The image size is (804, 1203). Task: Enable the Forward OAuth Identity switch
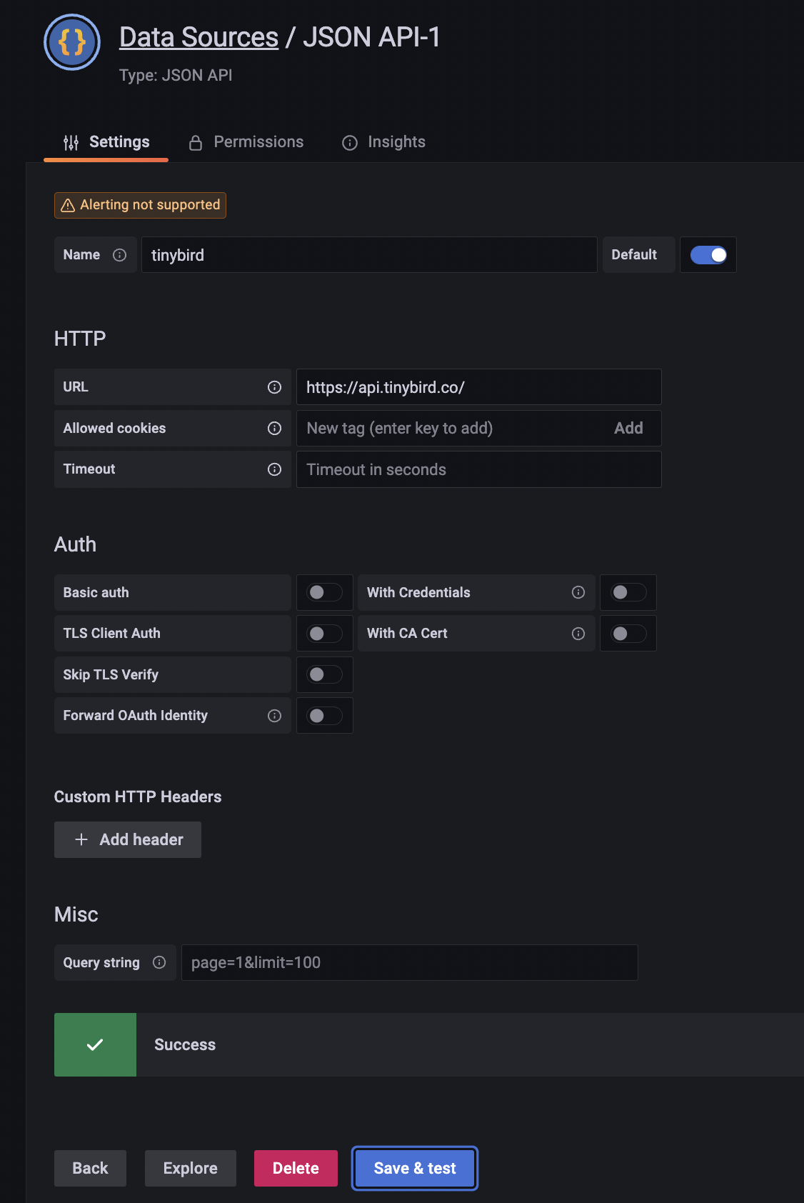[x=324, y=716]
